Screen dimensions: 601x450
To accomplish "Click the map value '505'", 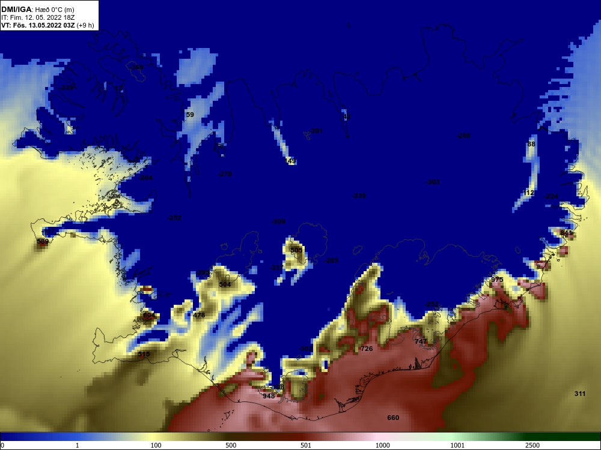I will pos(296,250).
